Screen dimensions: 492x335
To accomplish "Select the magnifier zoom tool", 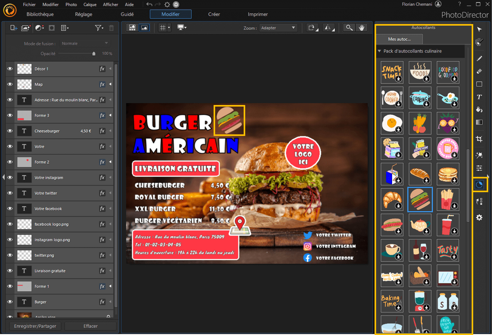I will [349, 27].
